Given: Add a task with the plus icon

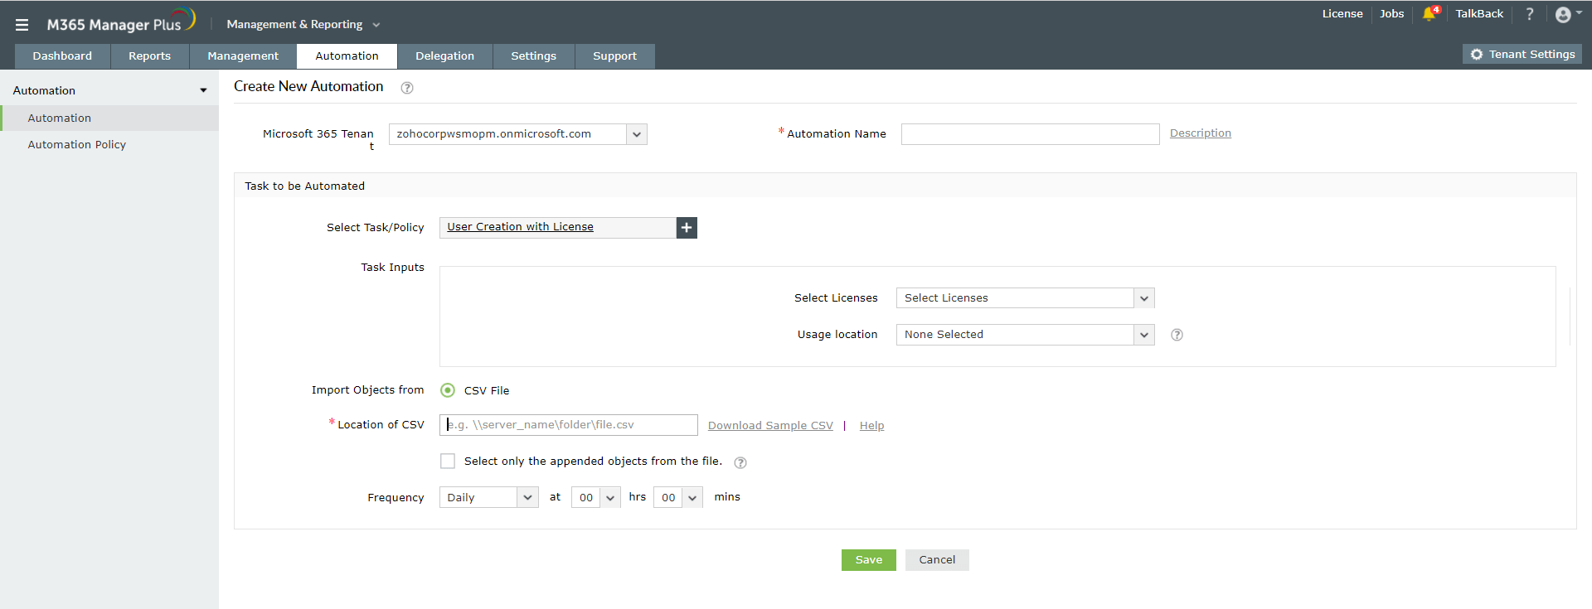Looking at the screenshot, I should [687, 227].
